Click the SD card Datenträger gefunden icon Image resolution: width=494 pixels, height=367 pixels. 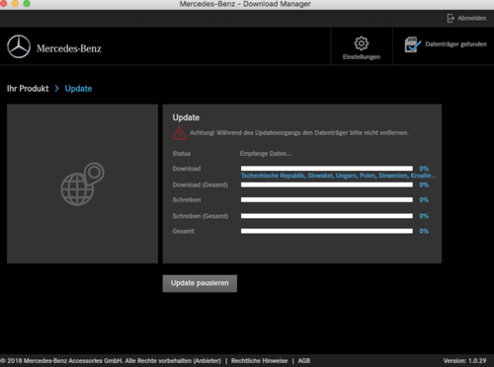click(x=413, y=44)
